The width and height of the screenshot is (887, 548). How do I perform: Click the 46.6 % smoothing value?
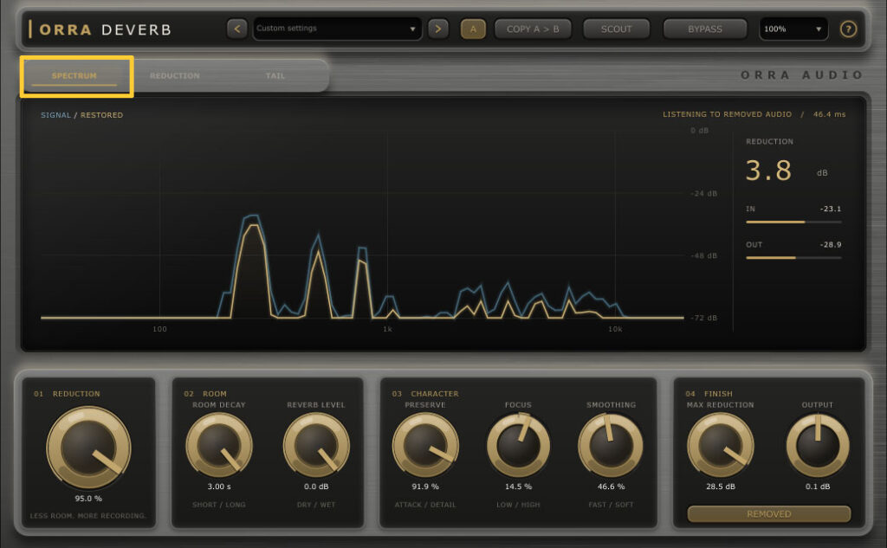(x=611, y=487)
